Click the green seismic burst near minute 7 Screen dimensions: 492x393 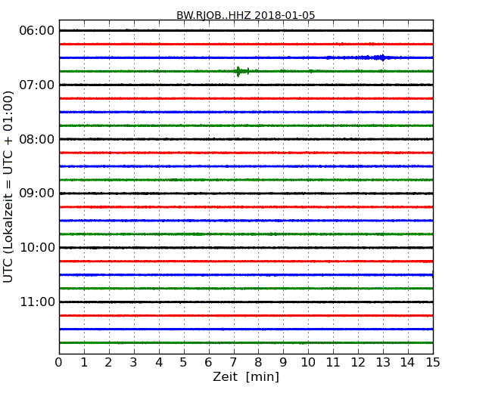241,72
